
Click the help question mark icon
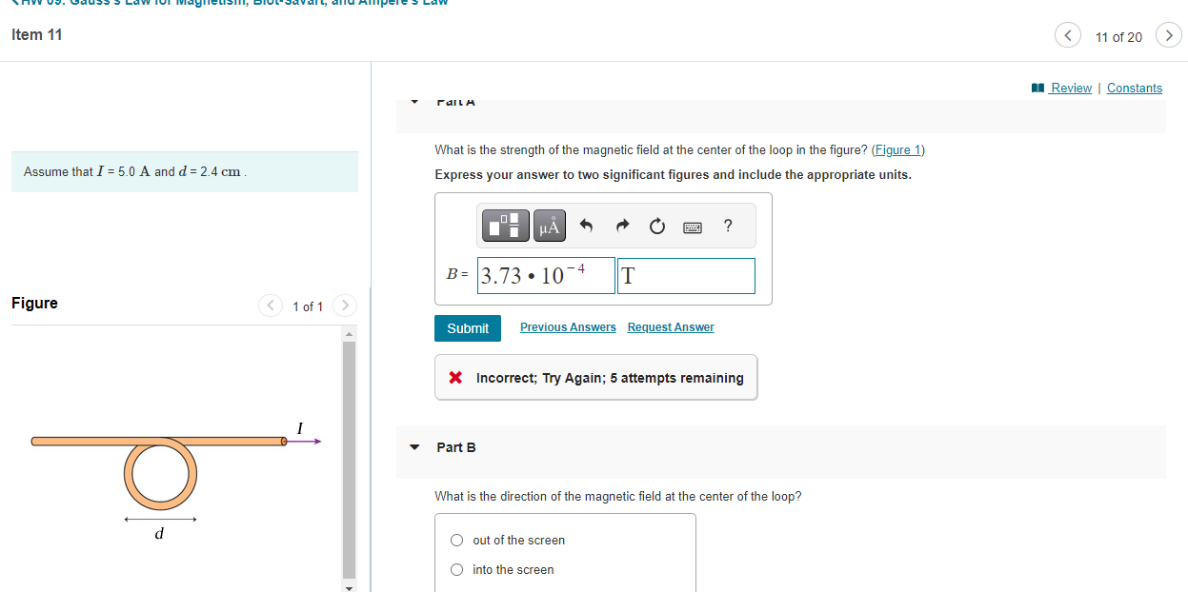tap(726, 226)
